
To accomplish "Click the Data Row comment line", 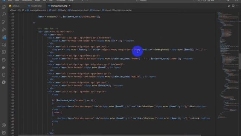I will point(48,29).
